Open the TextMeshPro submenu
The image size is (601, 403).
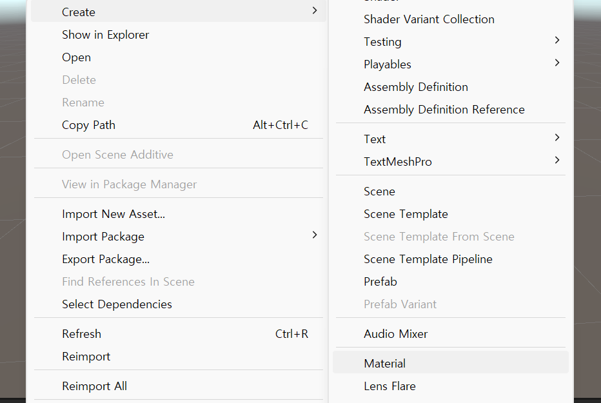click(x=557, y=161)
